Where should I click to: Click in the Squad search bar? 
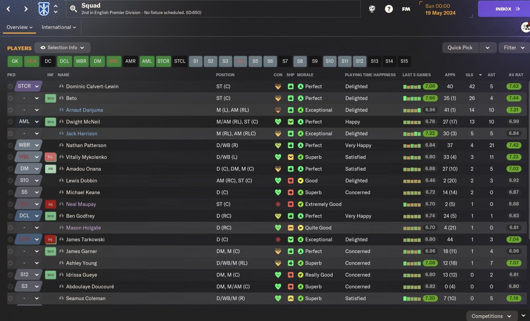pos(213,9)
